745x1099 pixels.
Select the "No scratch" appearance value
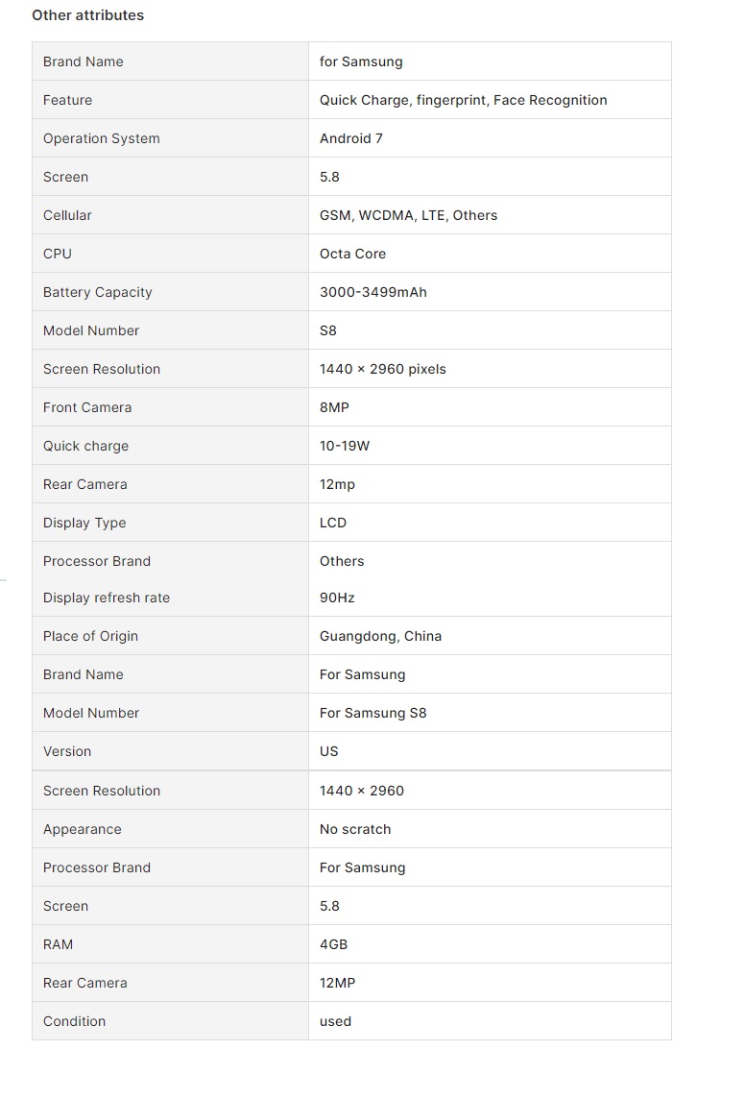click(355, 829)
